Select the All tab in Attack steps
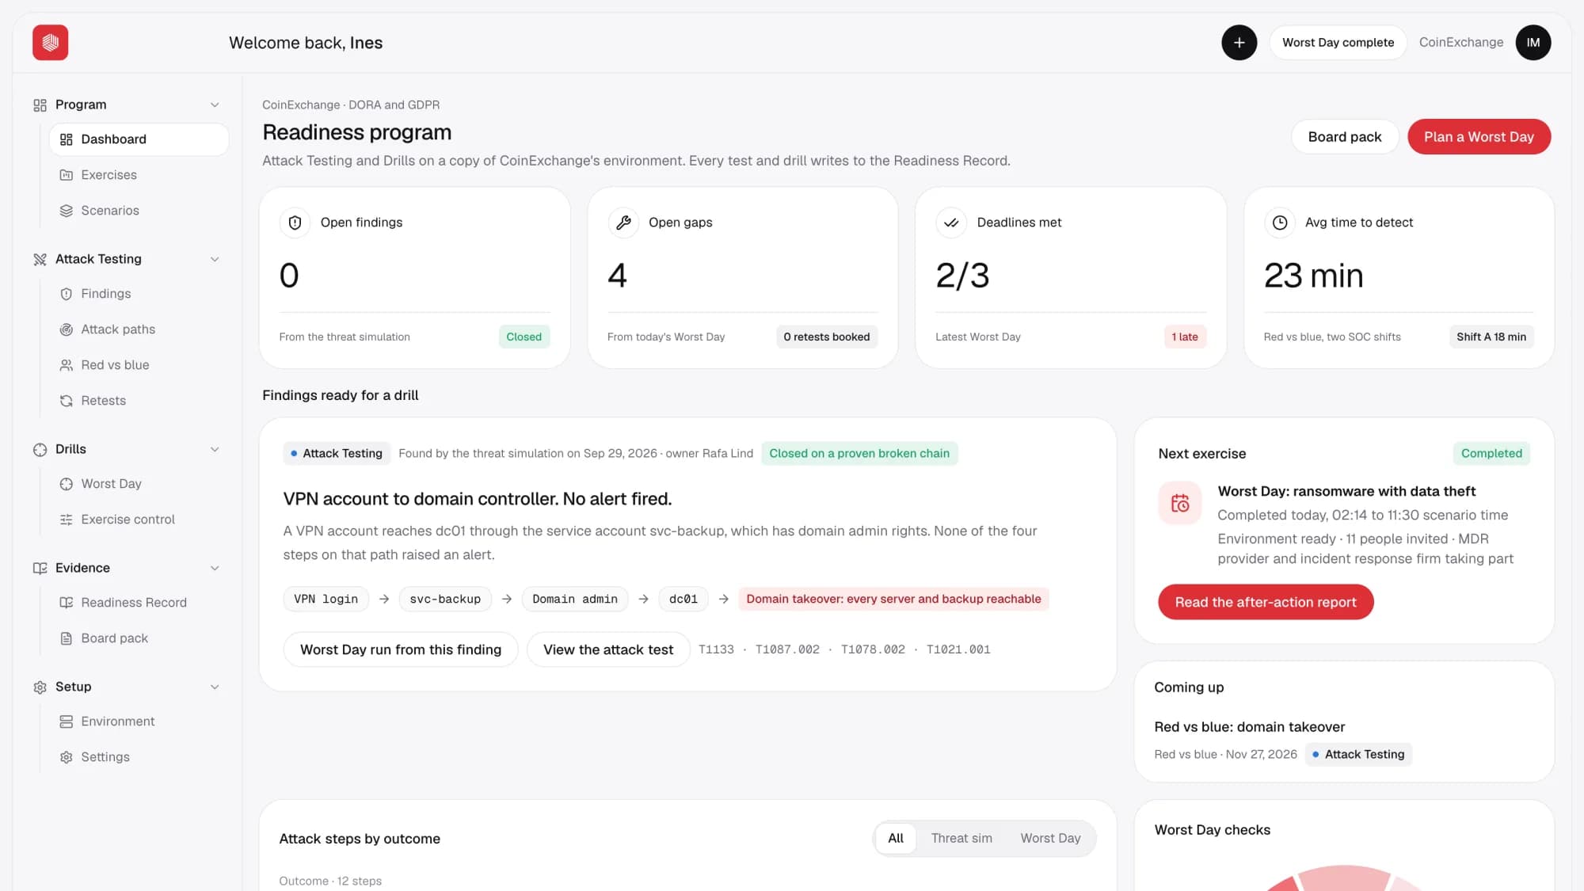This screenshot has height=891, width=1584. [896, 838]
